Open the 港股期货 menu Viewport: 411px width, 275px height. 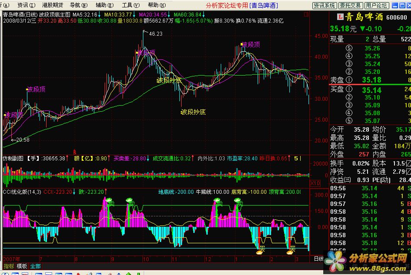[53, 5]
